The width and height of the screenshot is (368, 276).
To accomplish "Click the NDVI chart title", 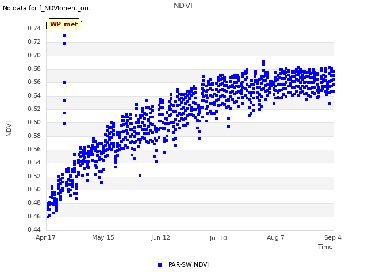I will point(183,6).
